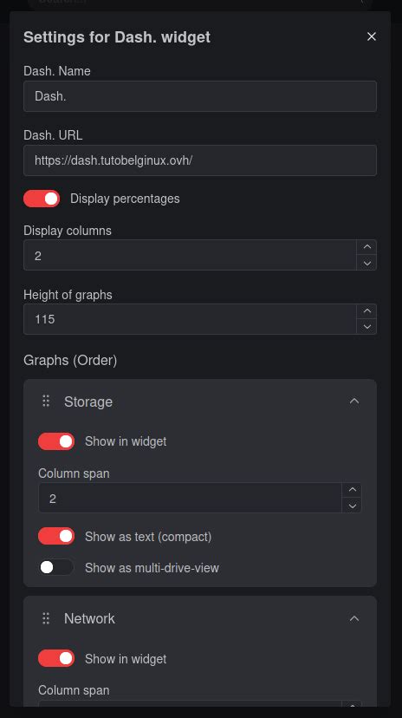Enable Show as multi-drive-view
Viewport: 402px width, 718px height.
56,567
